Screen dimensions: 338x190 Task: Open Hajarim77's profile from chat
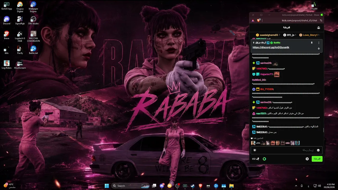pyautogui.click(x=267, y=74)
